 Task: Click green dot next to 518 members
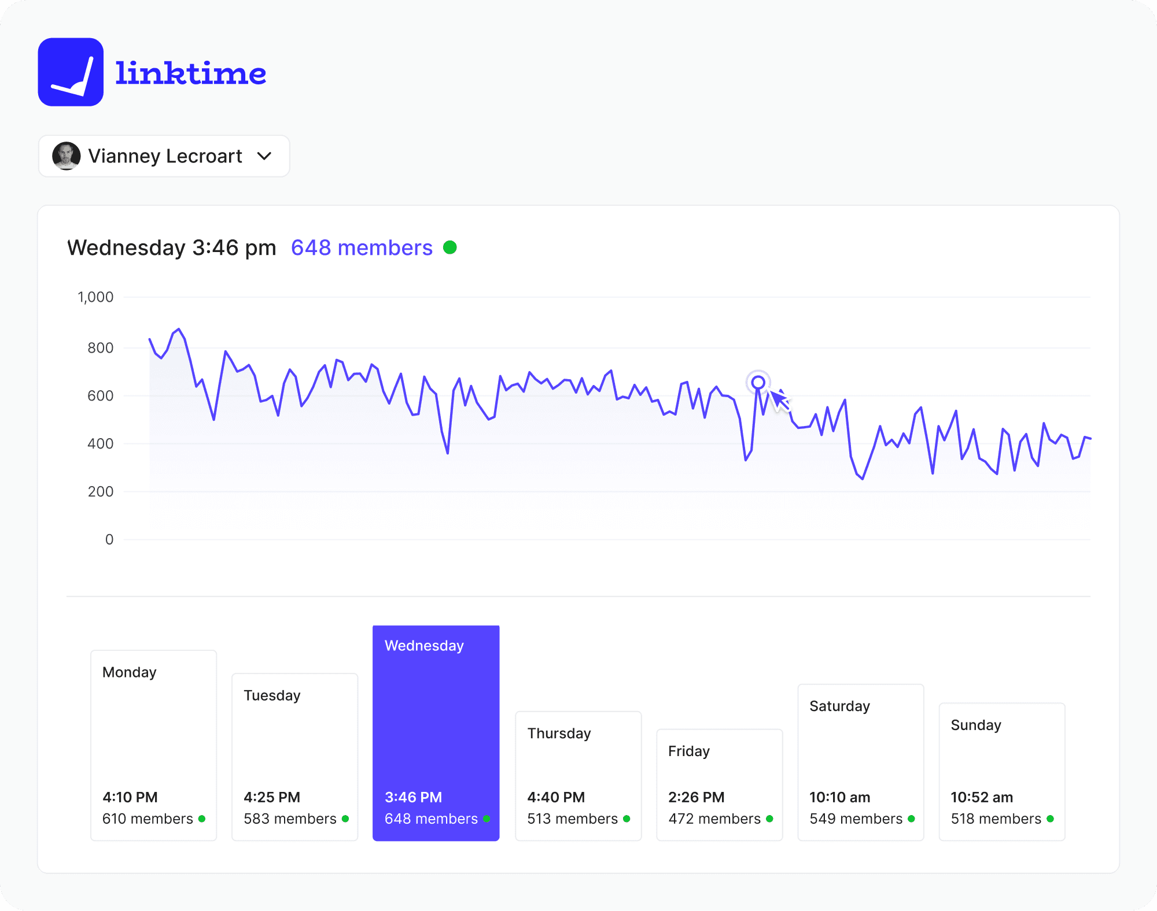[1050, 819]
